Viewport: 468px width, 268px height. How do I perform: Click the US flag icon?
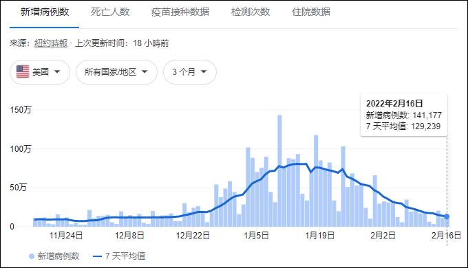23,71
